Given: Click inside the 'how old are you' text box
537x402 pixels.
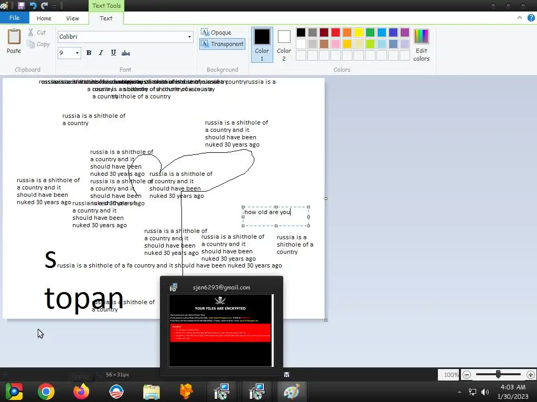Looking at the screenshot, I should (x=276, y=216).
